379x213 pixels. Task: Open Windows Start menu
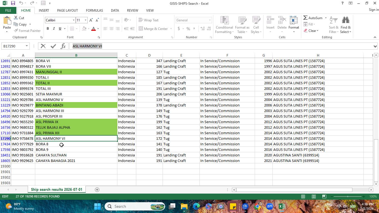tap(98, 206)
